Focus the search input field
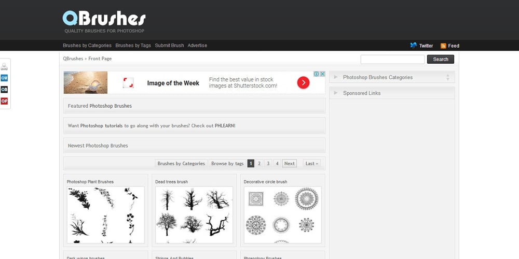The height and width of the screenshot is (259, 519). (392, 60)
